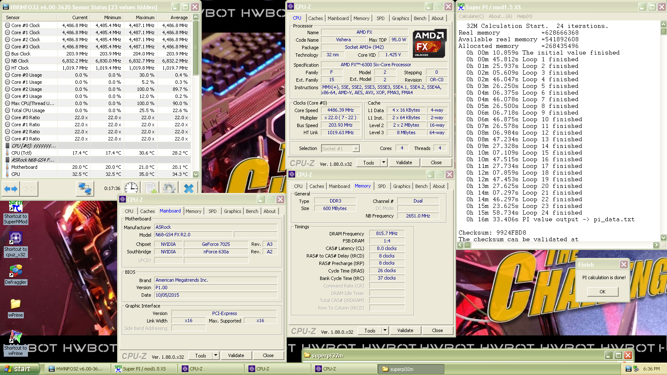667x375 pixels.
Task: Click Super PI title bar app icon
Action: pyautogui.click(x=461, y=7)
